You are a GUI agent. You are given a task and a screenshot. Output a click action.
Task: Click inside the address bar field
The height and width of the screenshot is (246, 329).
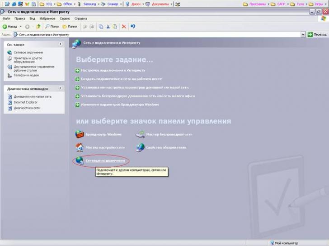pyautogui.click(x=158, y=34)
